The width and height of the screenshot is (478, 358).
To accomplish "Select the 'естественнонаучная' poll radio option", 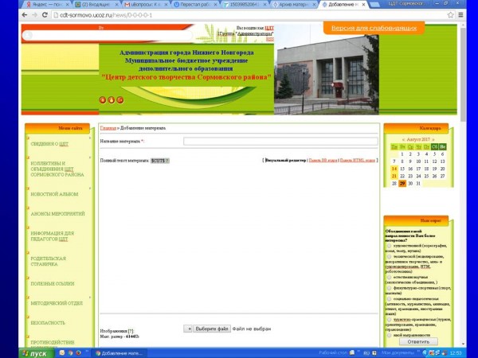I will (389, 277).
